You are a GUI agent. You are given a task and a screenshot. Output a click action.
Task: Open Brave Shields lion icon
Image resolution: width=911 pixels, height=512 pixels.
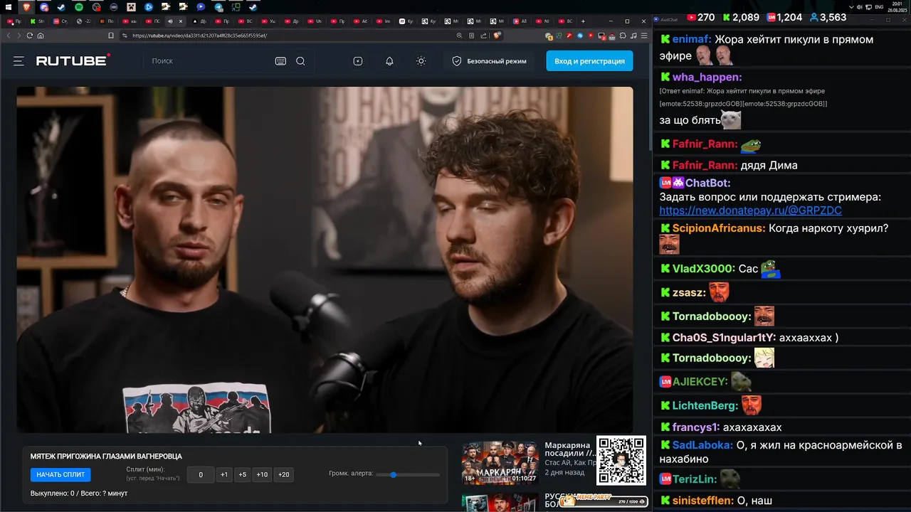tap(497, 36)
